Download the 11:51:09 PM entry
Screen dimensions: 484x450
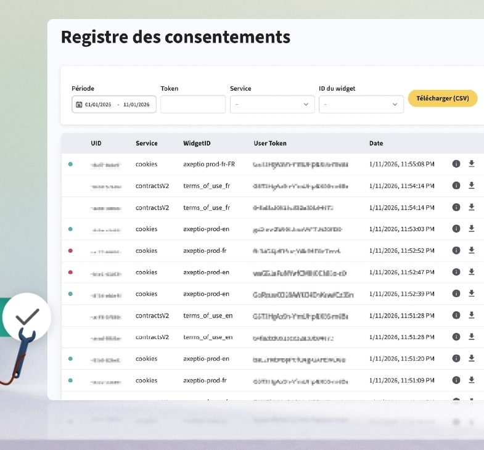(471, 380)
